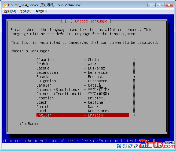
Task: Click the CD/DVD drive status icon
Action: click(x=125, y=146)
